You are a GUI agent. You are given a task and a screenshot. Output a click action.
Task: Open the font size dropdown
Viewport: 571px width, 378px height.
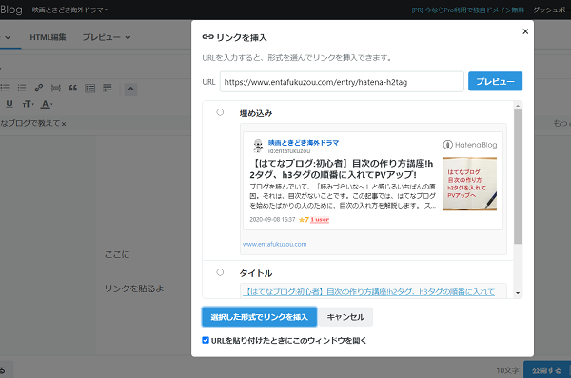pos(28,104)
